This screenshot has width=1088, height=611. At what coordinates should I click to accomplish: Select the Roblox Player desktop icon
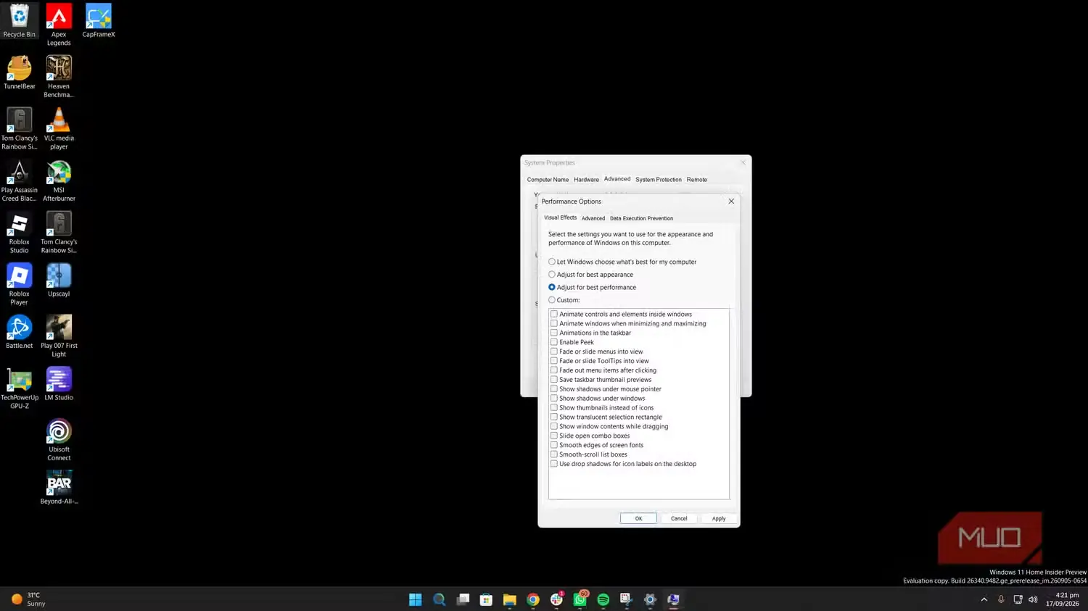pos(20,284)
